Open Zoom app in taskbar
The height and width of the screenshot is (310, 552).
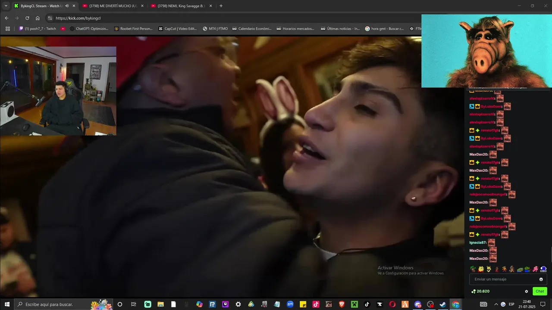pos(290,304)
